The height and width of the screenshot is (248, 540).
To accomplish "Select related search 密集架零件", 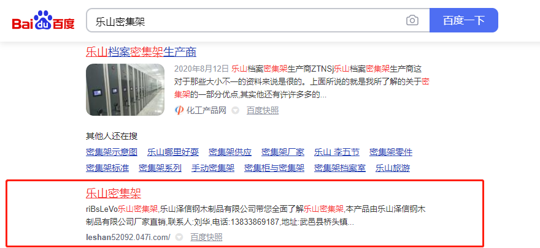I will click(390, 152).
